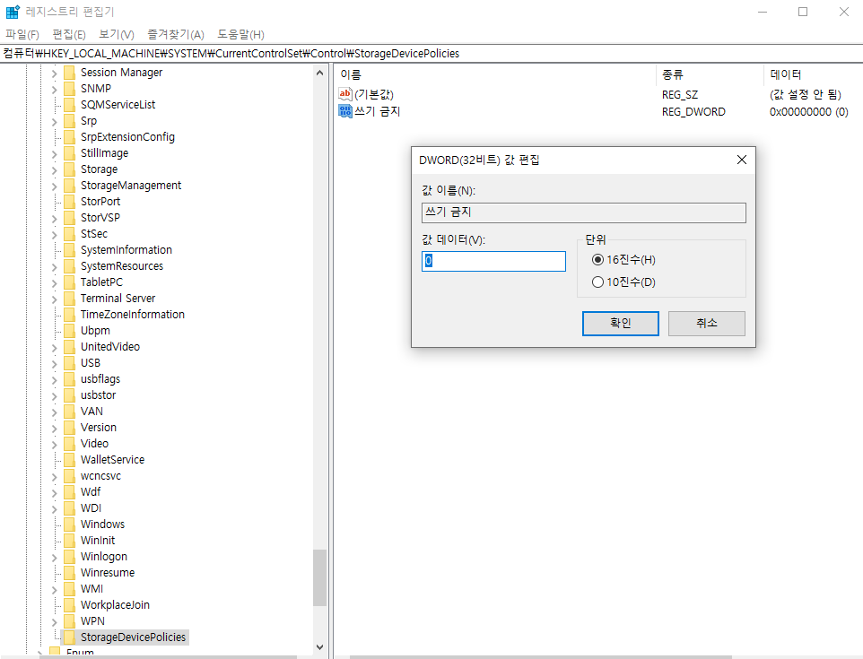This screenshot has height=659, width=863.
Task: Select the USB folder icon
Action: [x=69, y=363]
